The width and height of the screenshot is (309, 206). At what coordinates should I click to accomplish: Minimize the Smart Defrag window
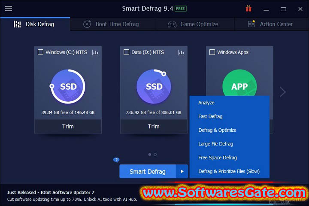click(x=266, y=9)
